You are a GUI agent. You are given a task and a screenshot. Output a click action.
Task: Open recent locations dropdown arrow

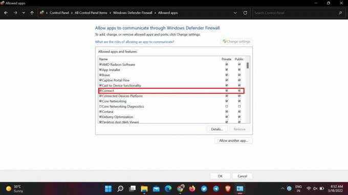(x=24, y=13)
